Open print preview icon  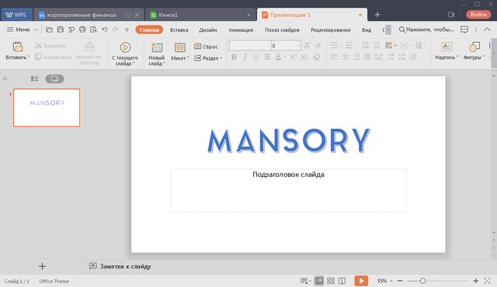point(93,29)
